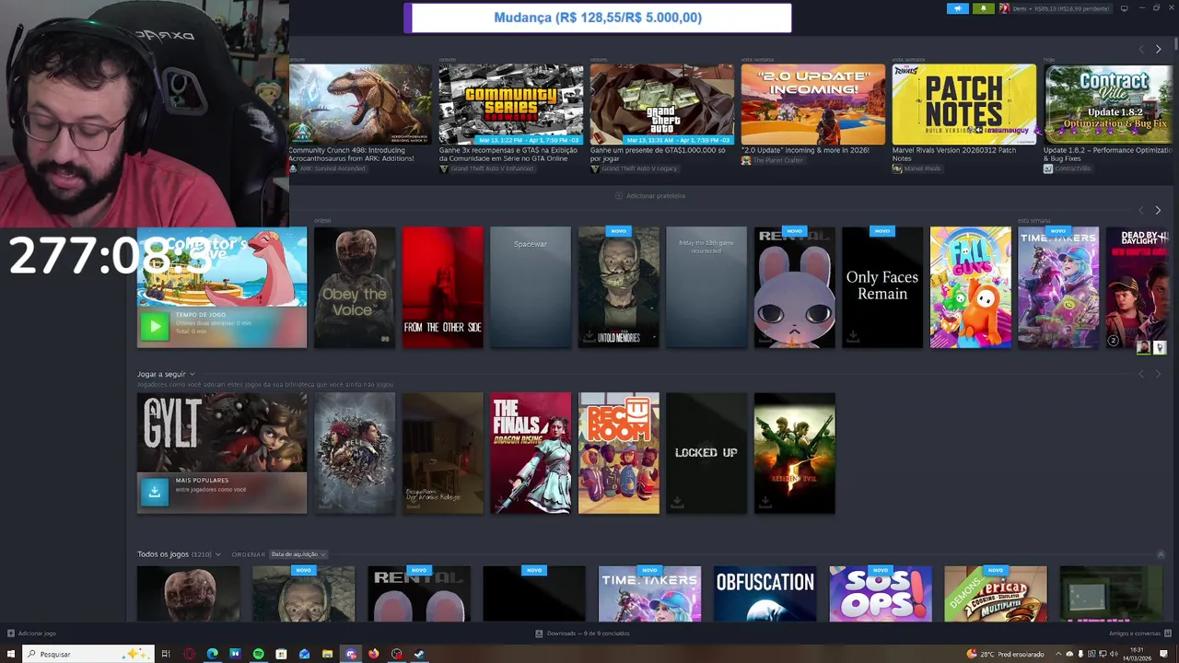This screenshot has height=663, width=1179.
Task: Select Dead by Daylight game tile
Action: 1138,287
